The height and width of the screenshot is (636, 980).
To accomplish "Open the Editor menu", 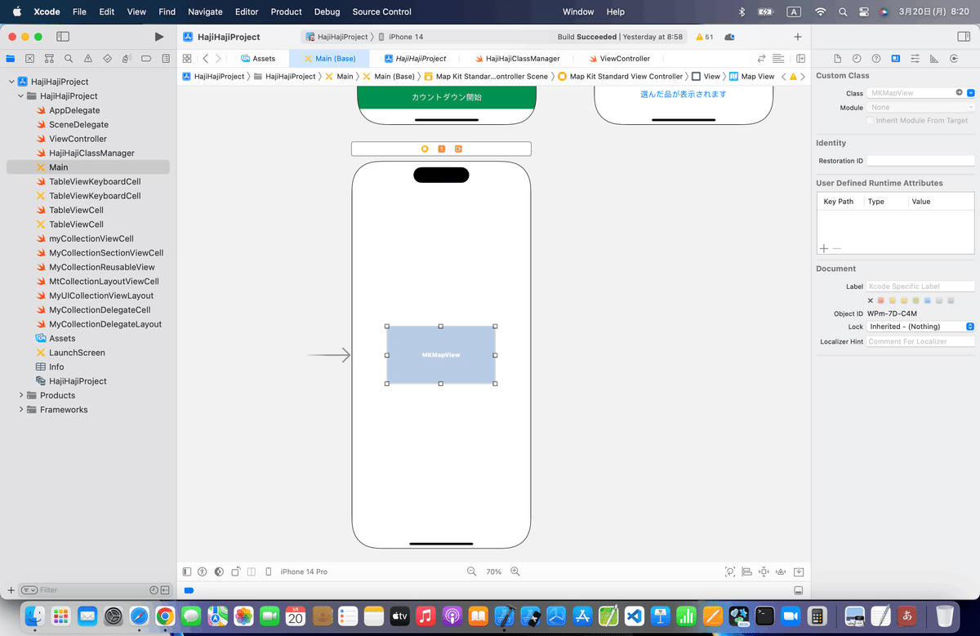I will click(247, 11).
